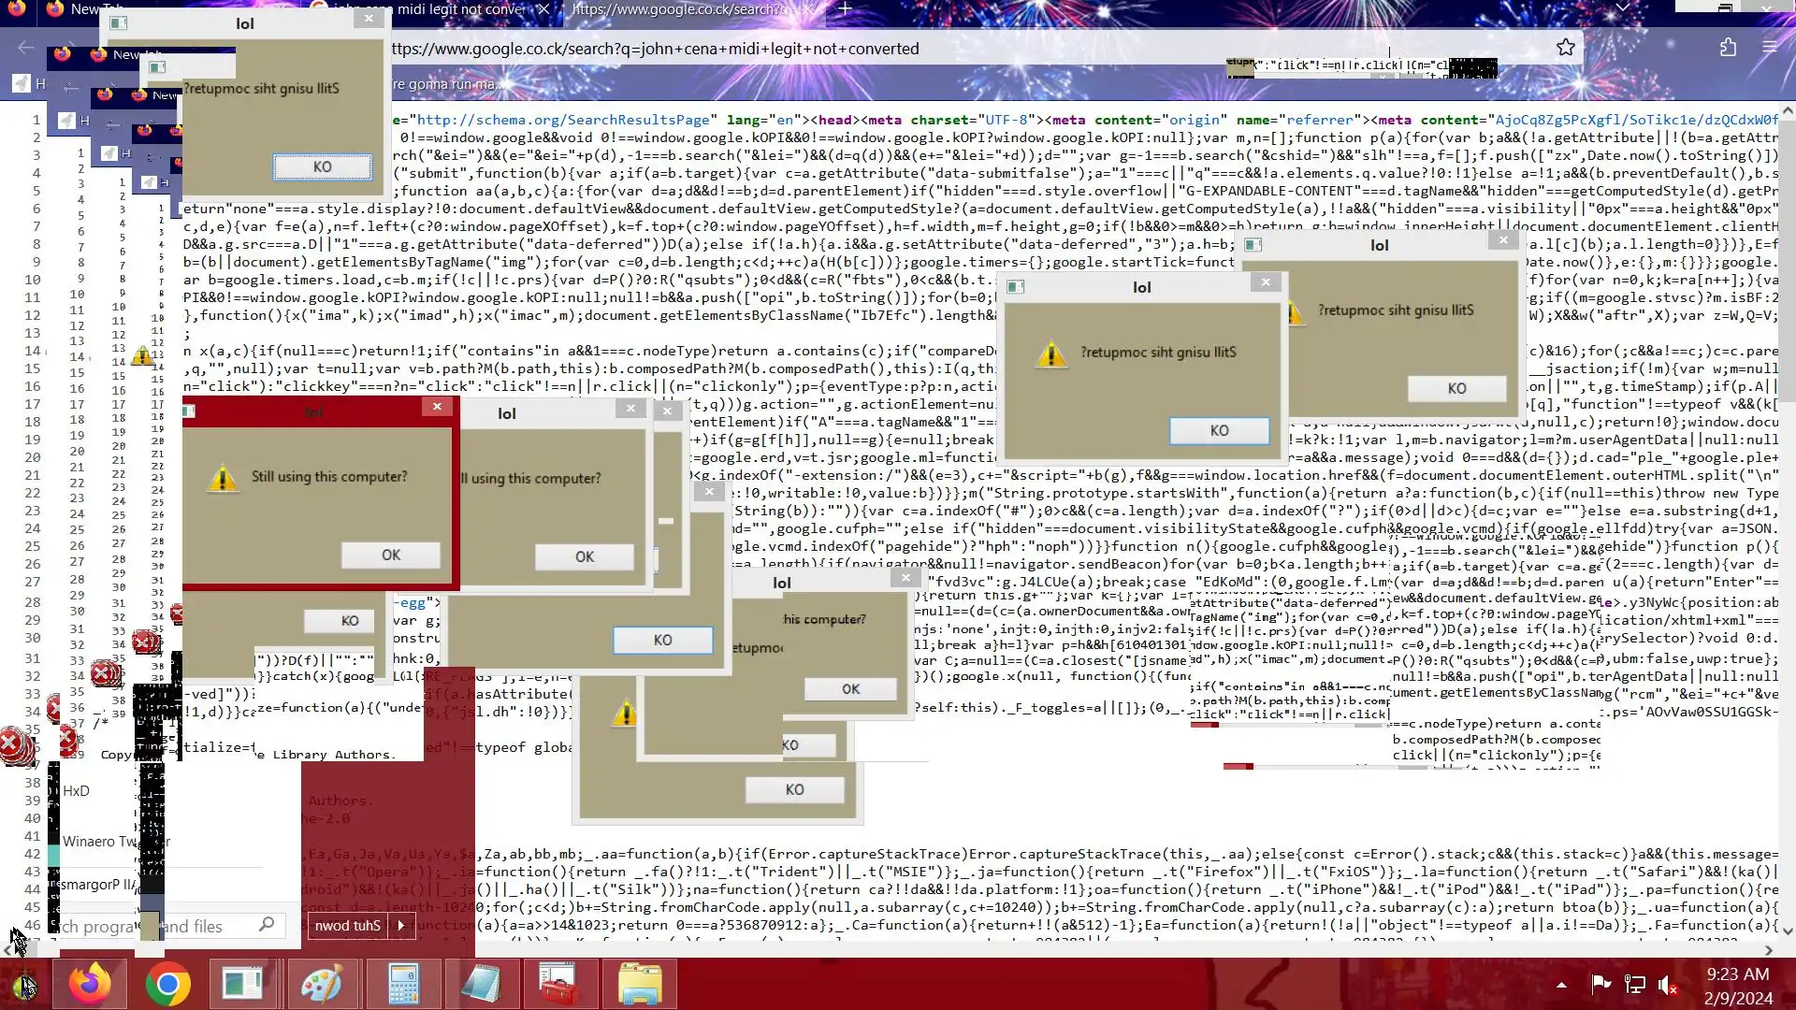Click the mirrored Shut down button

tap(347, 926)
